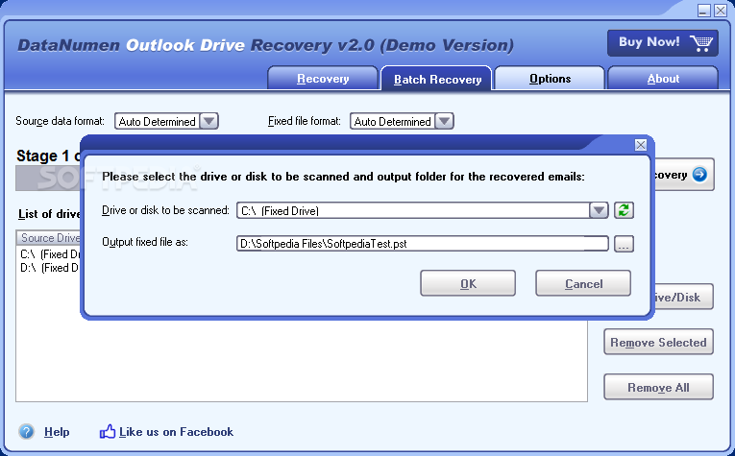Viewport: 735px width, 456px height.
Task: Open Help via the question mark icon
Action: (27, 431)
